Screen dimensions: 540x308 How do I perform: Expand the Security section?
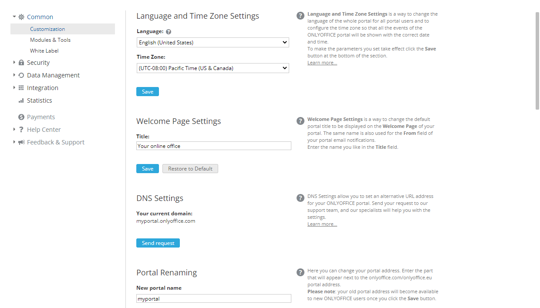[x=13, y=62]
